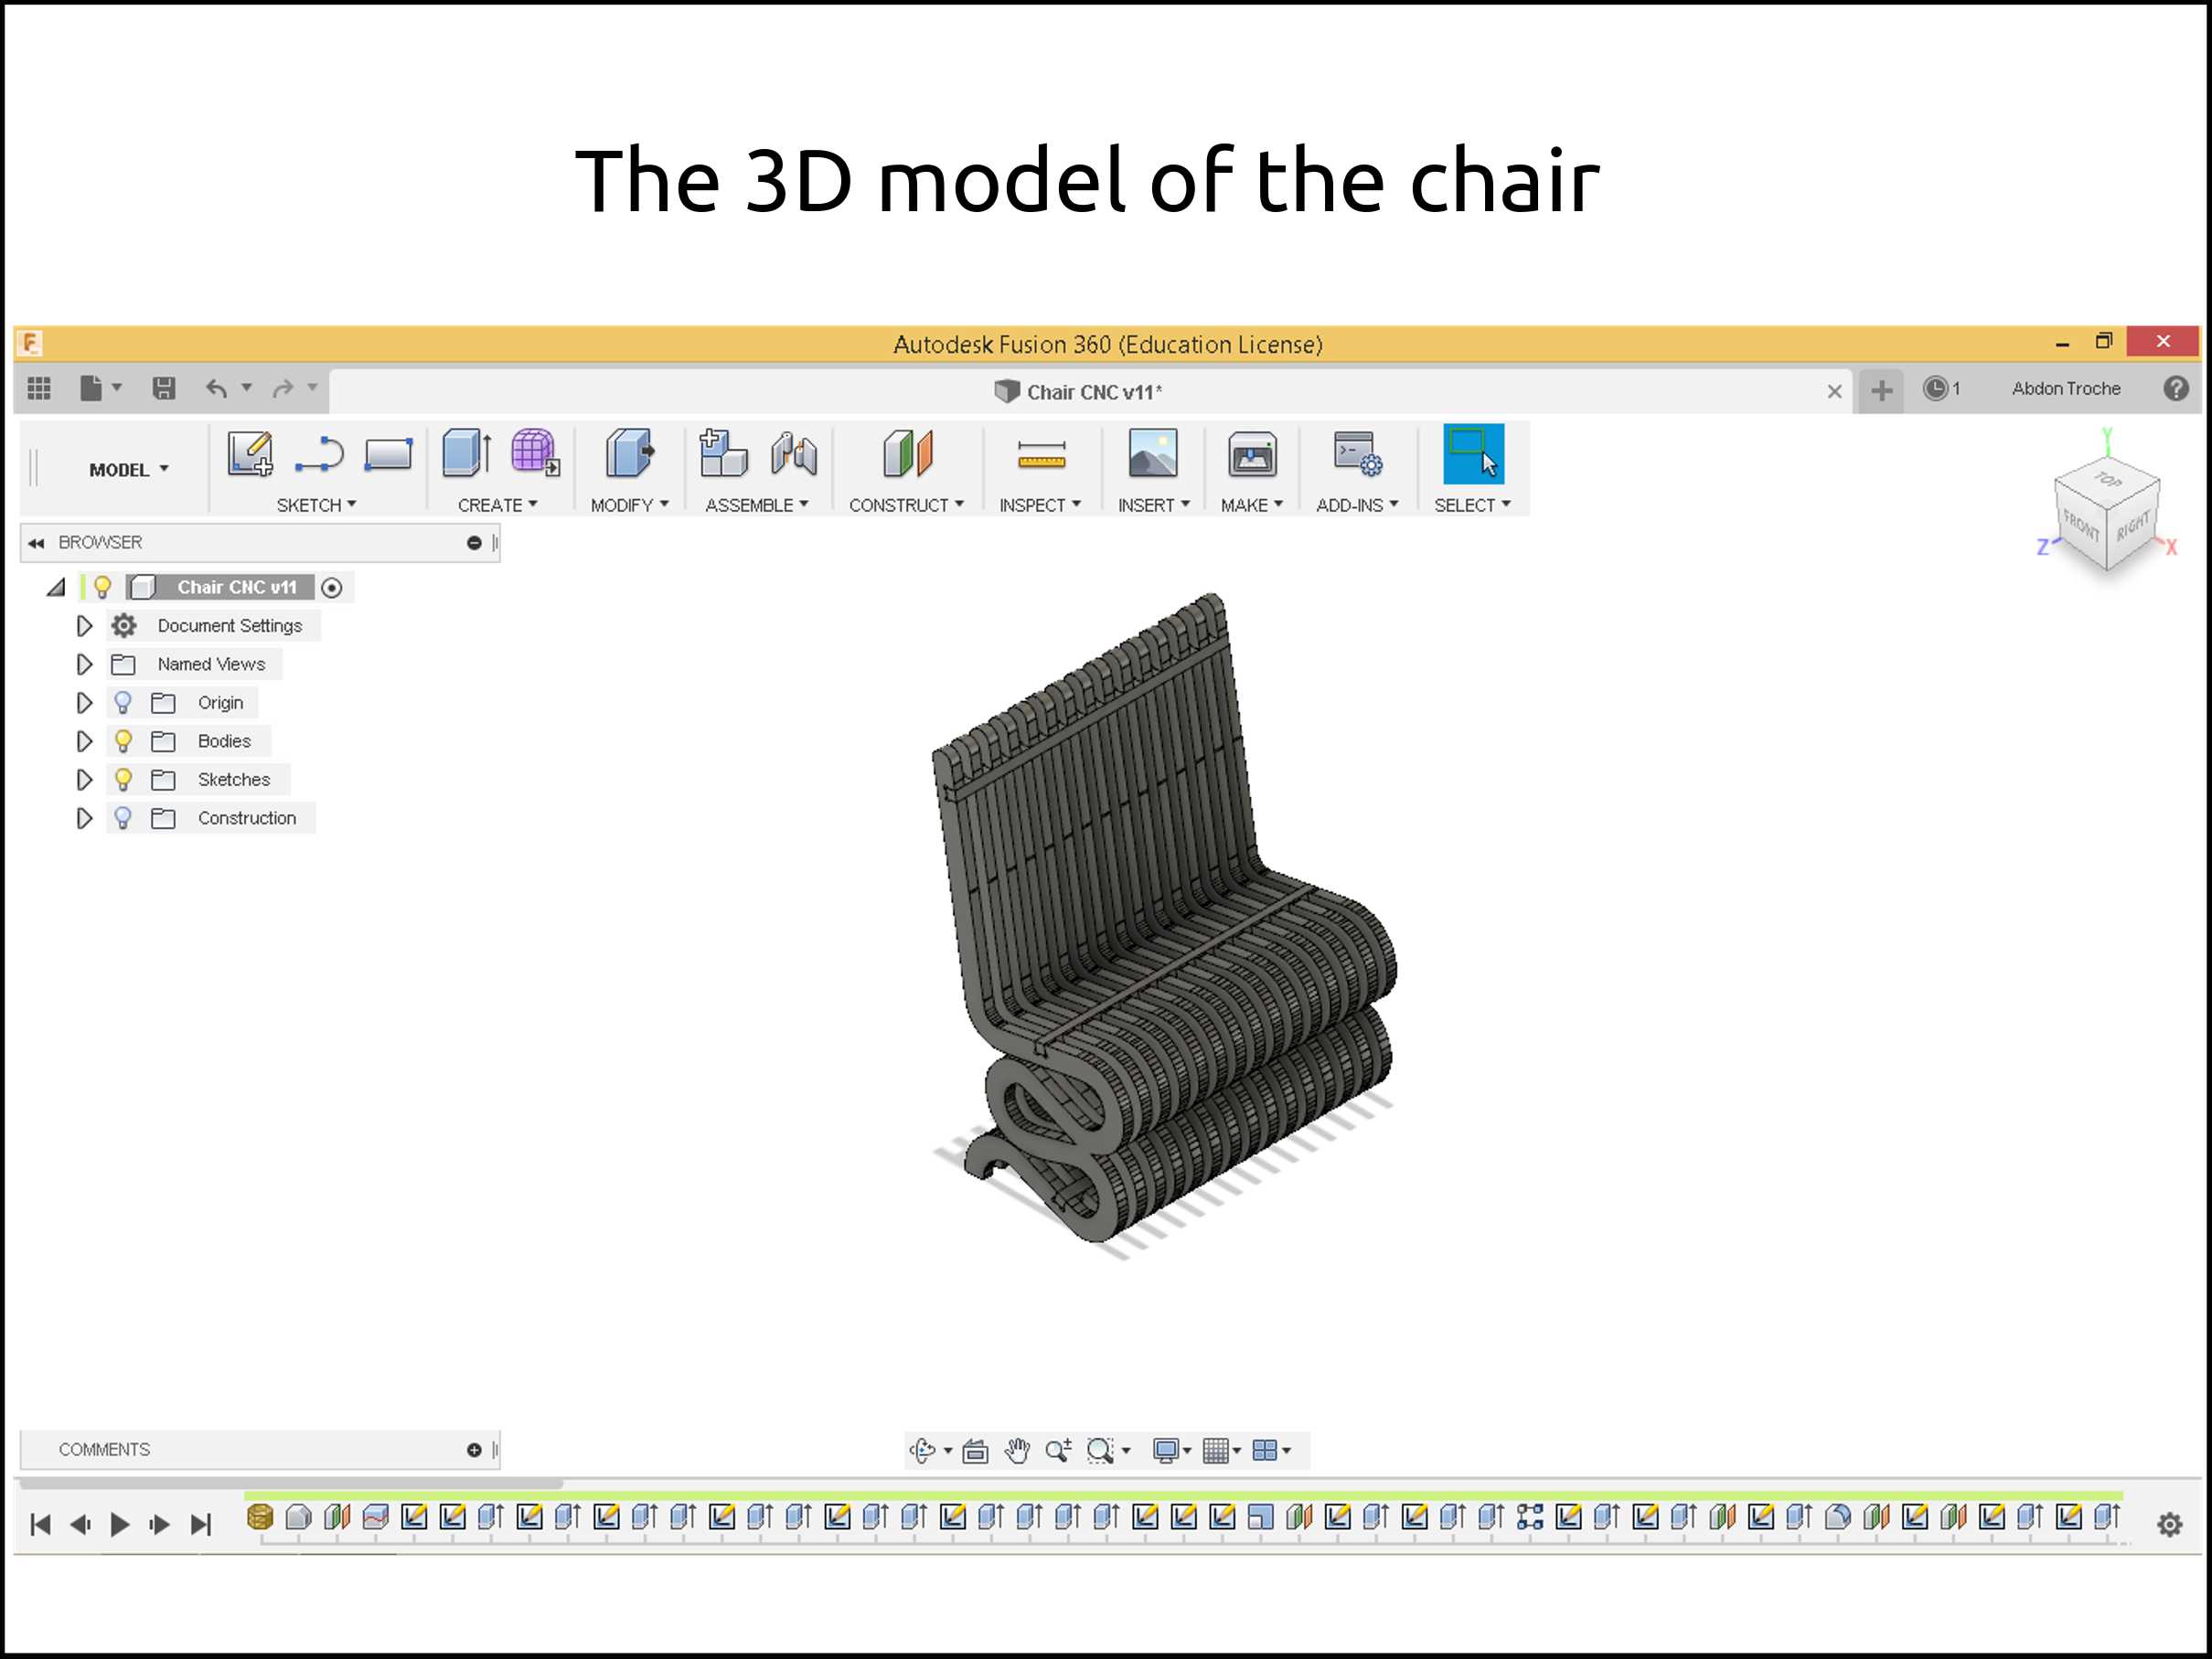Image resolution: width=2212 pixels, height=1659 pixels.
Task: Expand the Sketches folder arrow
Action: (84, 779)
